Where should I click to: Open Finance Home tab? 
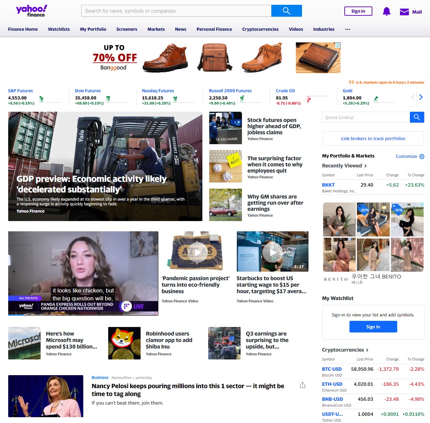(x=23, y=29)
